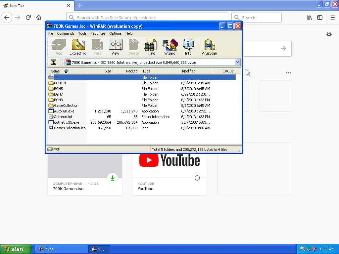Open the View tool in WinRAR

116,47
